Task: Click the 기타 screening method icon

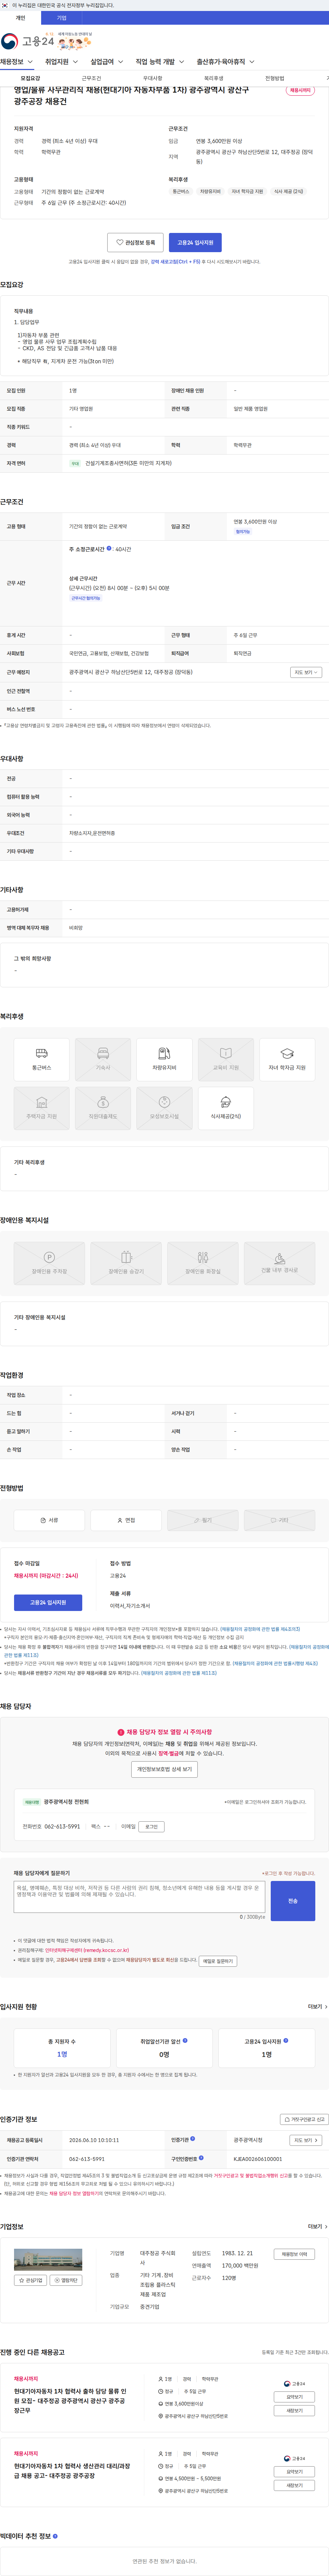Action: pyautogui.click(x=280, y=1520)
